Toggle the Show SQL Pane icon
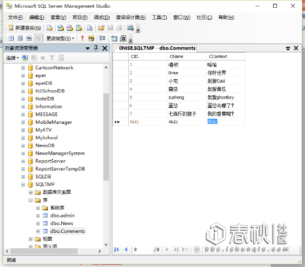This screenshot has width=305, height=267. click(x=29, y=38)
